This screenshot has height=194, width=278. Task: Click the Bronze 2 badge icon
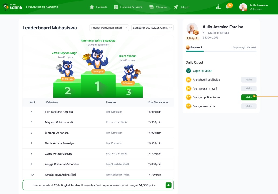[188, 47]
